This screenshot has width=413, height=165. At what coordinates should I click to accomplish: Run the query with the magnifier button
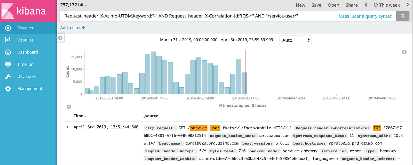click(402, 16)
